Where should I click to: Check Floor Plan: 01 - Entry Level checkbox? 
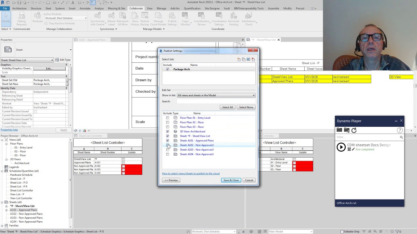coord(167,118)
